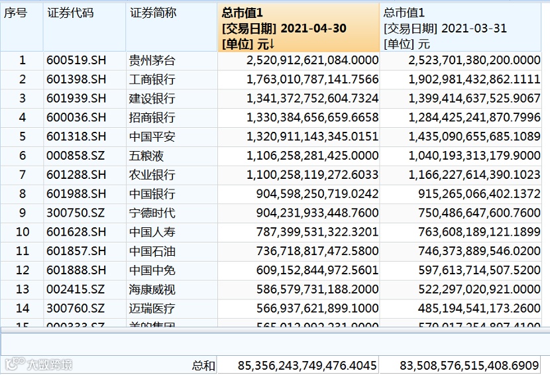
Task: Select stock code 002415.SZ
Action: point(76,289)
